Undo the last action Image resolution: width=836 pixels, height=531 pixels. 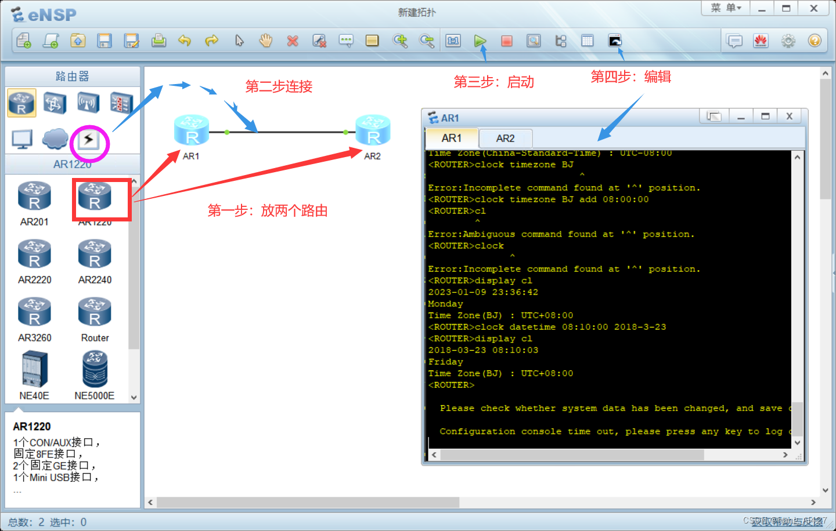(x=185, y=41)
